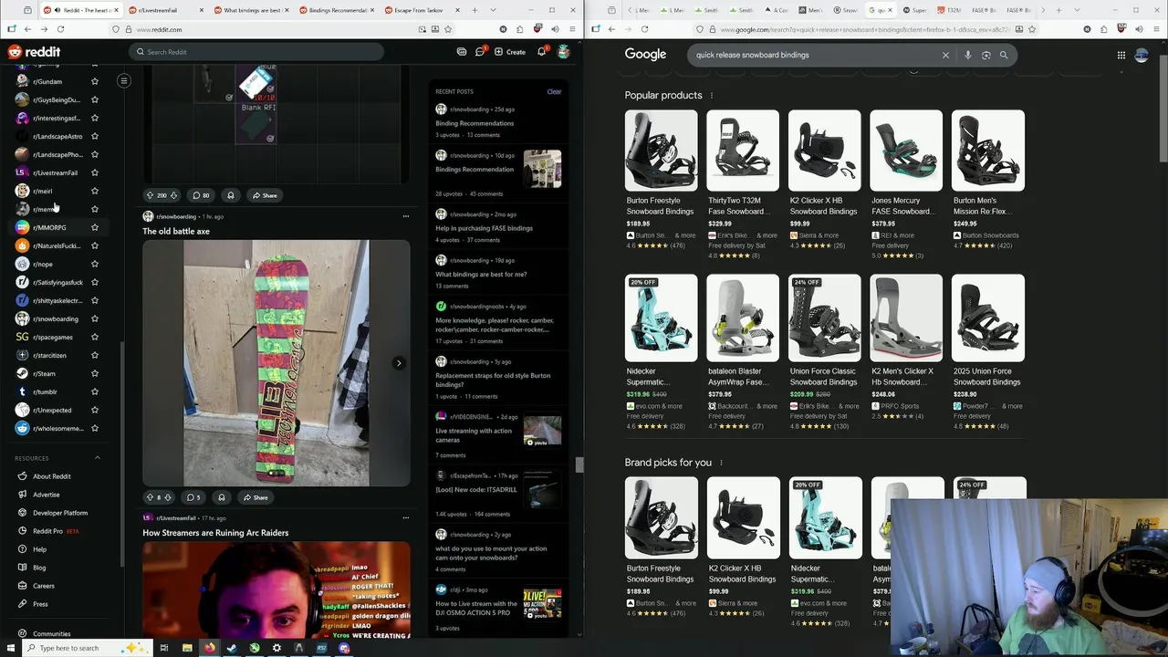The height and width of the screenshot is (657, 1168).
Task: Toggle favorite star for r/tumblr
Action: [x=94, y=391]
